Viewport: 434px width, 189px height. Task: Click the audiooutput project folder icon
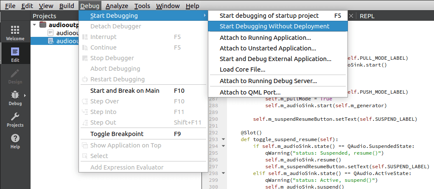(43, 25)
